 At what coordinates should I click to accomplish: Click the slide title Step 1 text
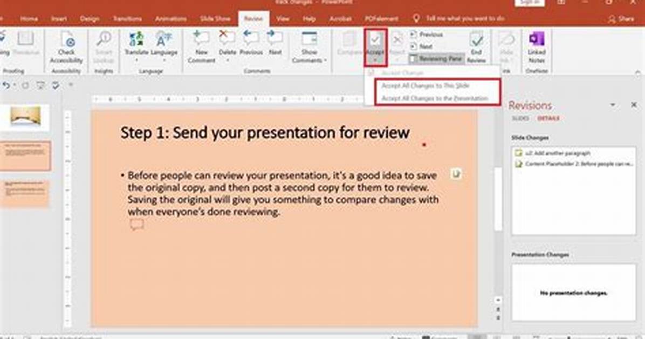265,133
